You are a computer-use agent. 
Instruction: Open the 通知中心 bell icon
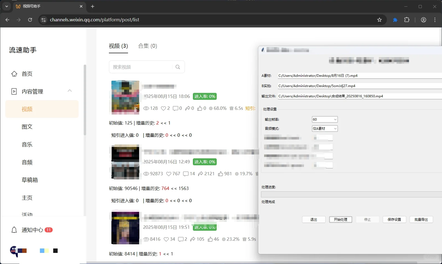pyautogui.click(x=14, y=230)
